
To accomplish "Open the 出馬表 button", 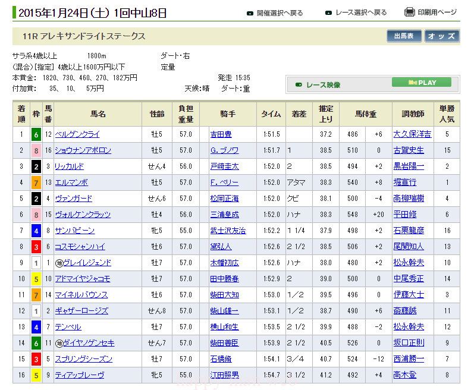I will (404, 36).
